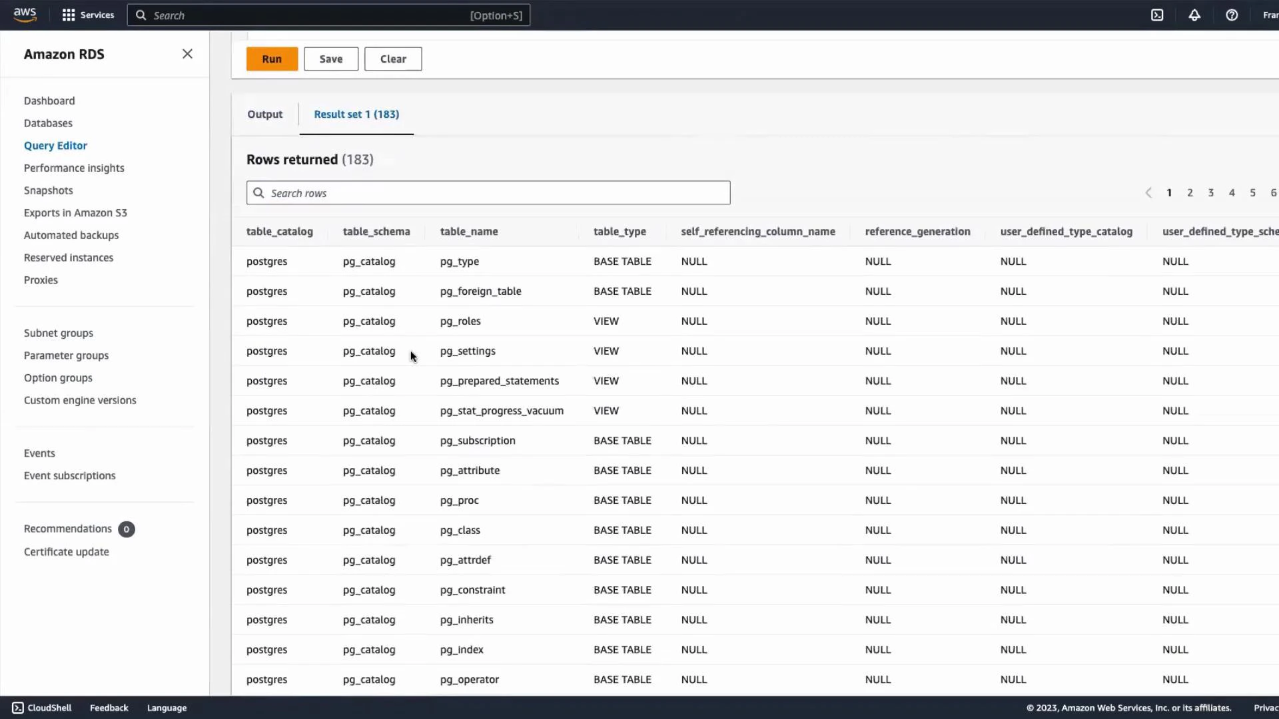Viewport: 1279px width, 719px height.
Task: Switch to the Output tab
Action: [x=264, y=114]
